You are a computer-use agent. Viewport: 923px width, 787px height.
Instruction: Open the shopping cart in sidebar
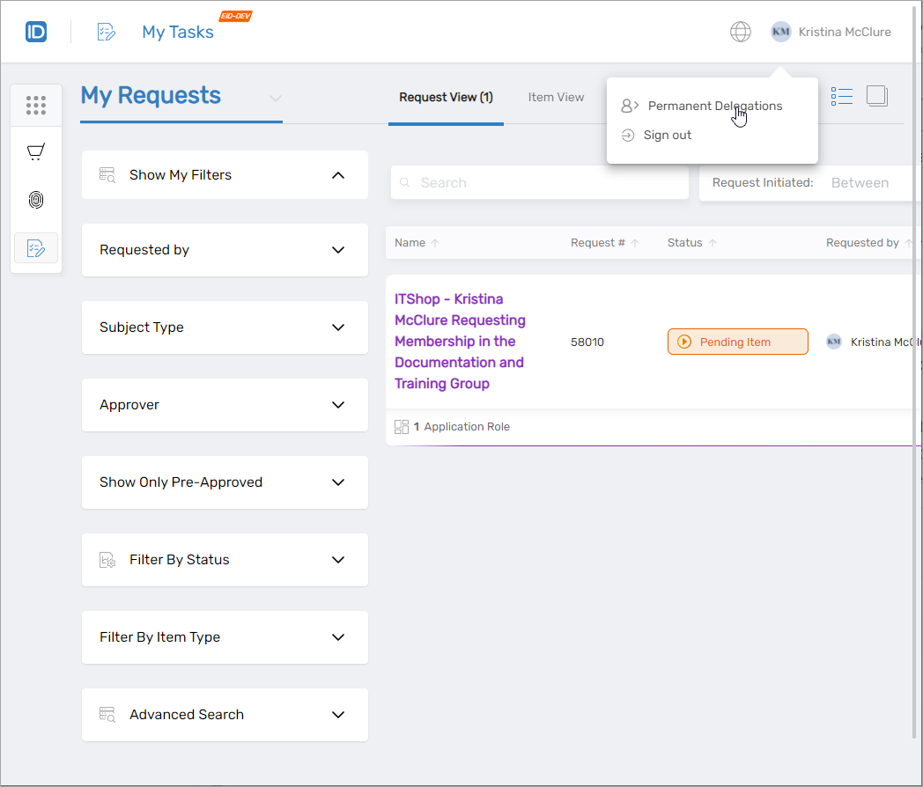pyautogui.click(x=36, y=153)
